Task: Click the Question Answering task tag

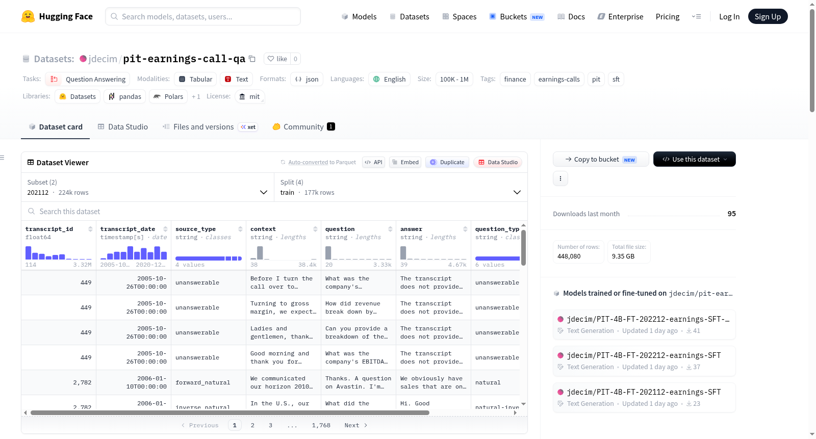Action: tap(87, 79)
